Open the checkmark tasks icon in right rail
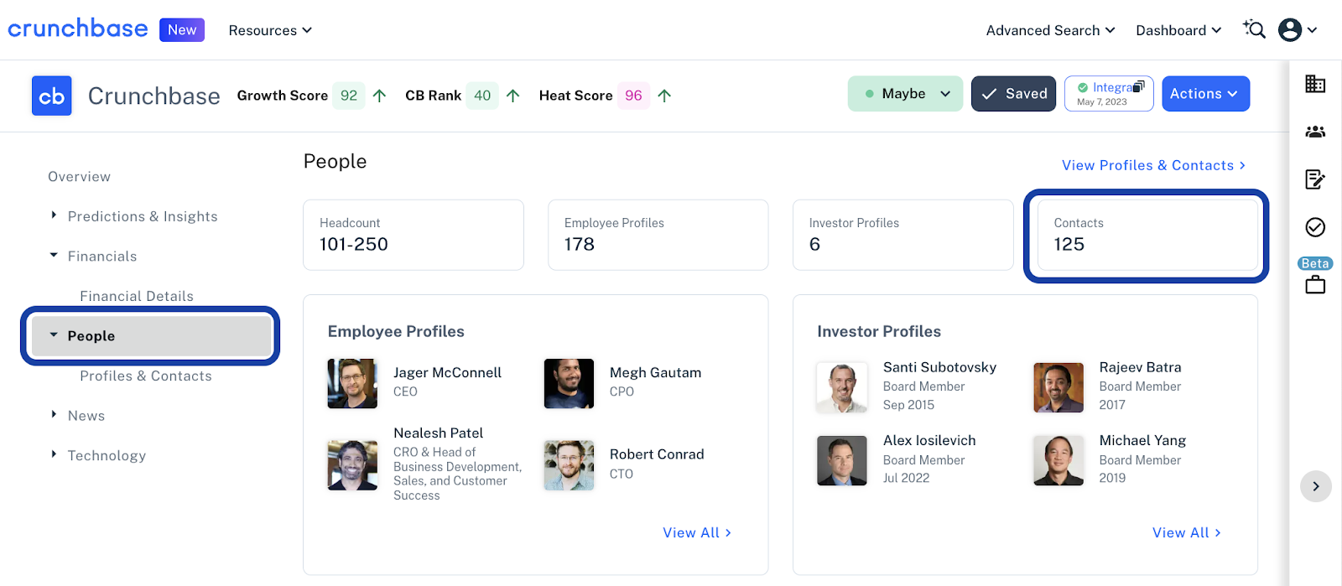Viewport: 1342px width, 586px height. 1315,227
